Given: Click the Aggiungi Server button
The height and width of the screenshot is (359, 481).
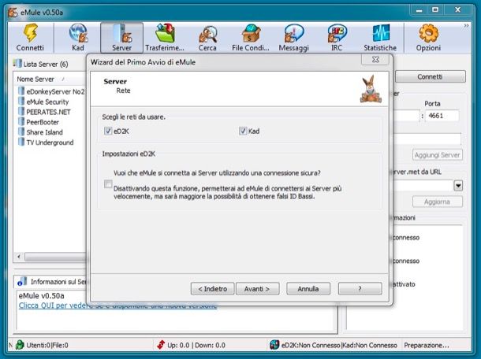Looking at the screenshot, I should coord(437,155).
